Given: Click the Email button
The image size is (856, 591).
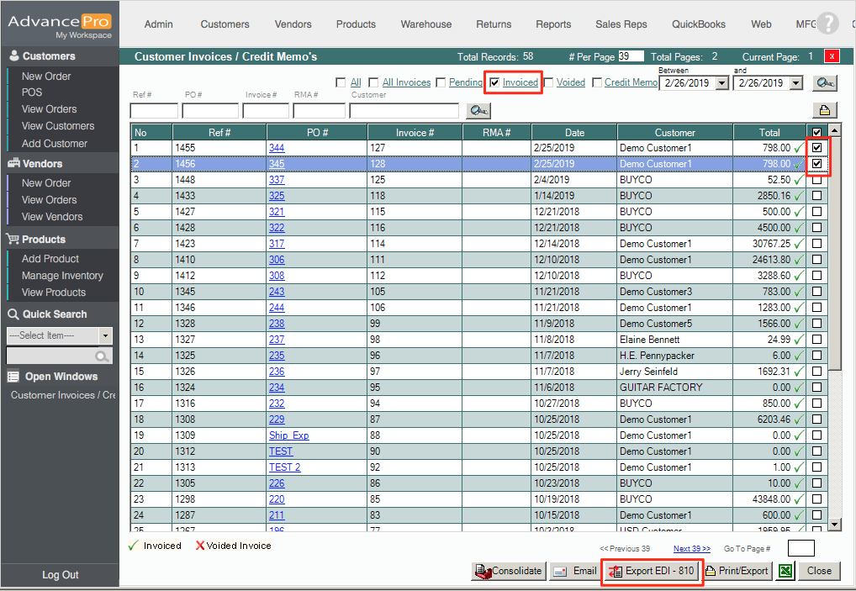Looking at the screenshot, I should click(573, 571).
